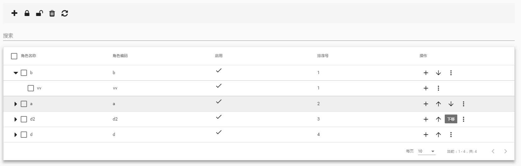Check the checkbox for row vv
Viewport: 521px width, 166px height.
pyautogui.click(x=31, y=88)
